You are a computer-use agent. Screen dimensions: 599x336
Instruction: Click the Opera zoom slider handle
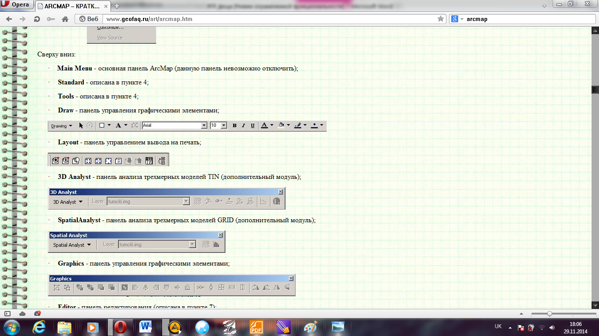click(x=549, y=314)
